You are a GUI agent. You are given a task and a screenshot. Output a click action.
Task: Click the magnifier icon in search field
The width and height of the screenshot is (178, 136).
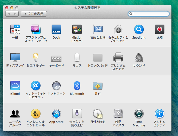pos(131,14)
